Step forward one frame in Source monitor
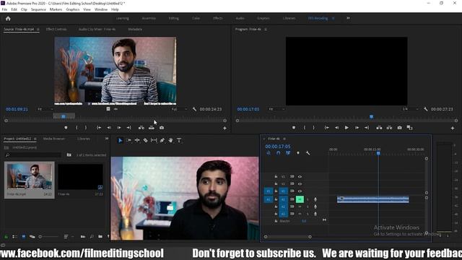Screen dimensions: 462x260 click(118, 128)
